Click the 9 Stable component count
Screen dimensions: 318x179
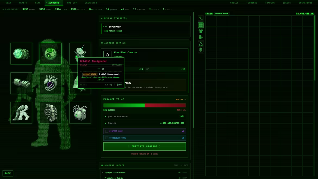coord(167,9)
